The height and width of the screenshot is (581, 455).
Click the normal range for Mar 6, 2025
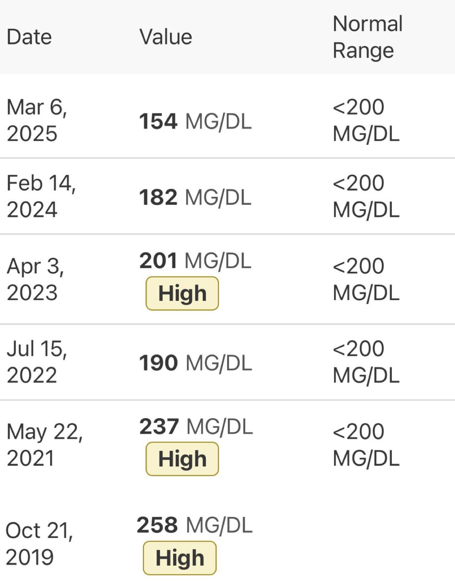coord(366,121)
